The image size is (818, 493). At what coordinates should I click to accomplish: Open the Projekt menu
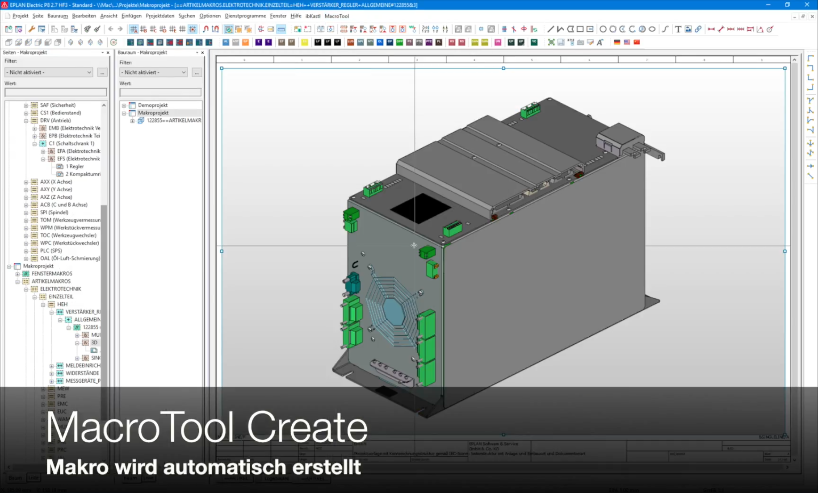click(20, 16)
